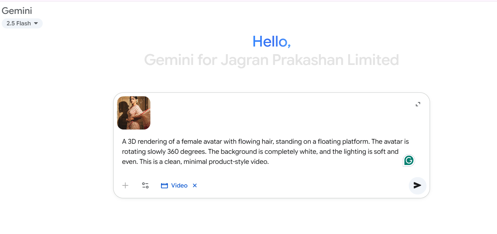Send the prompt with the arrow button
This screenshot has height=234, width=497.
click(x=417, y=185)
